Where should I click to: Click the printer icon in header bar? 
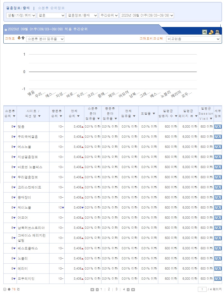pyautogui.click(x=217, y=32)
